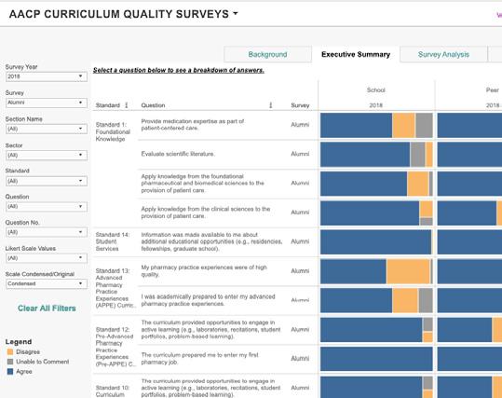Select the Executive Summary tab
502x398 pixels.
coord(356,54)
